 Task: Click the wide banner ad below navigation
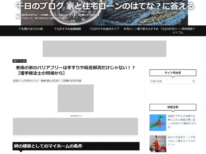pos(104,49)
